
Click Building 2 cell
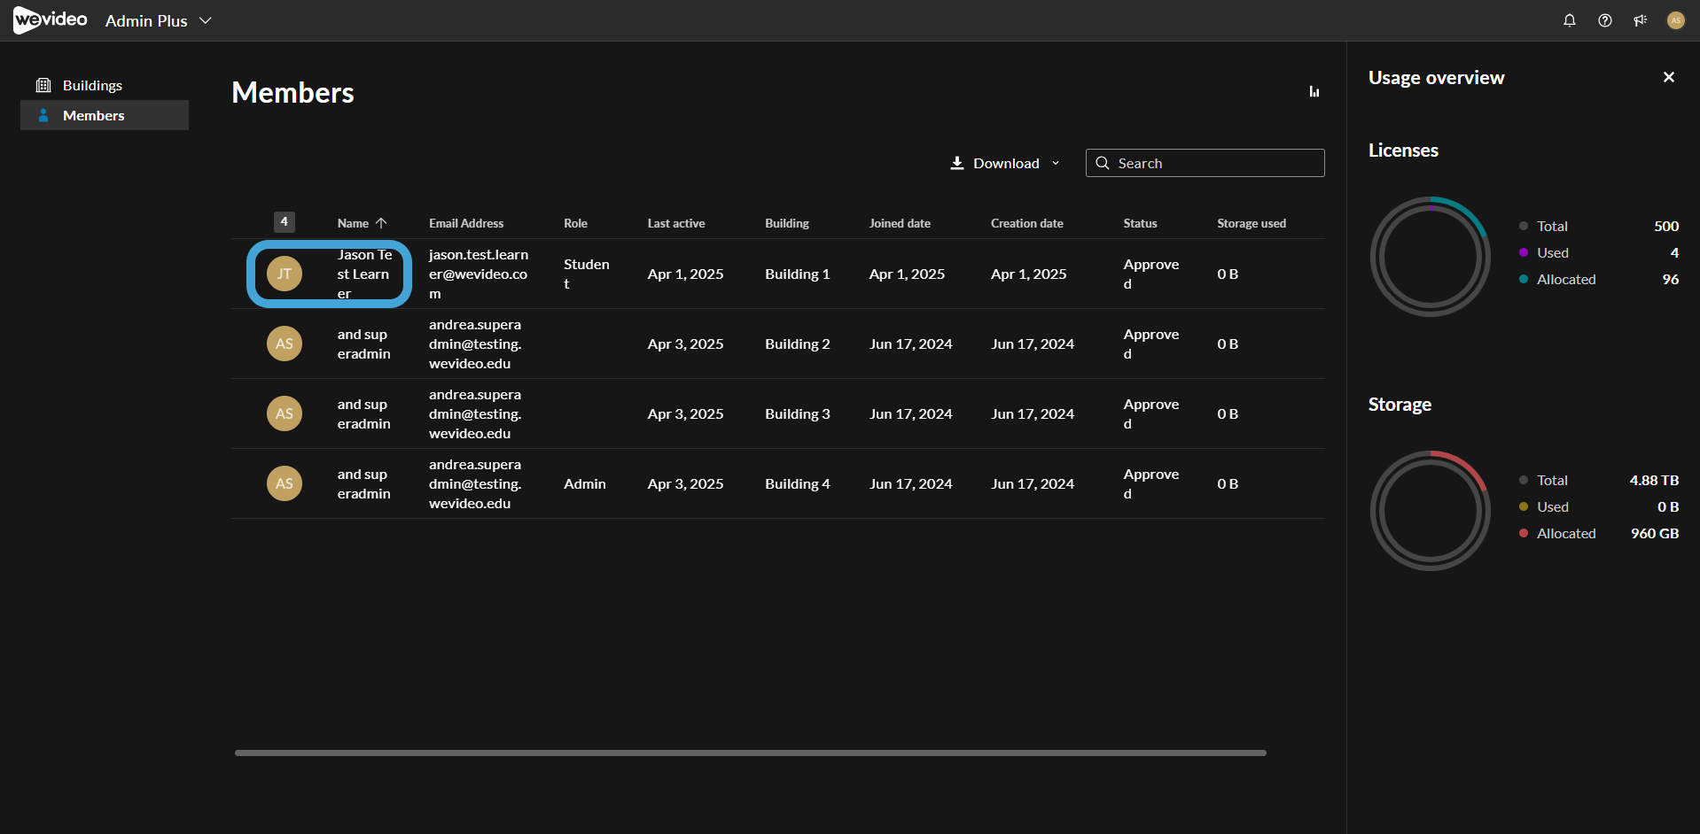point(798,344)
